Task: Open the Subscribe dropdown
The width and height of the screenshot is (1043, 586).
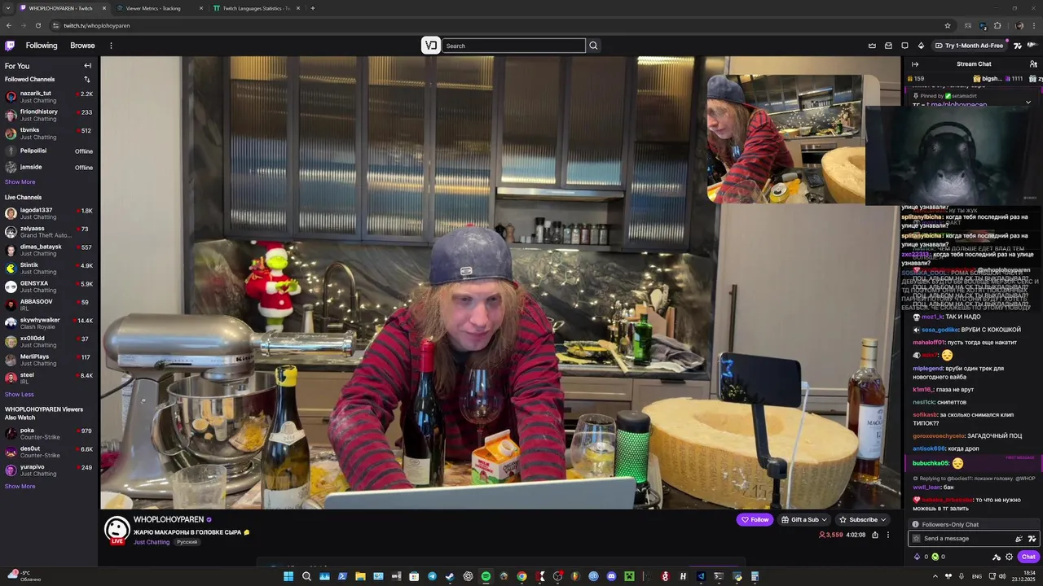Action: pos(863,519)
